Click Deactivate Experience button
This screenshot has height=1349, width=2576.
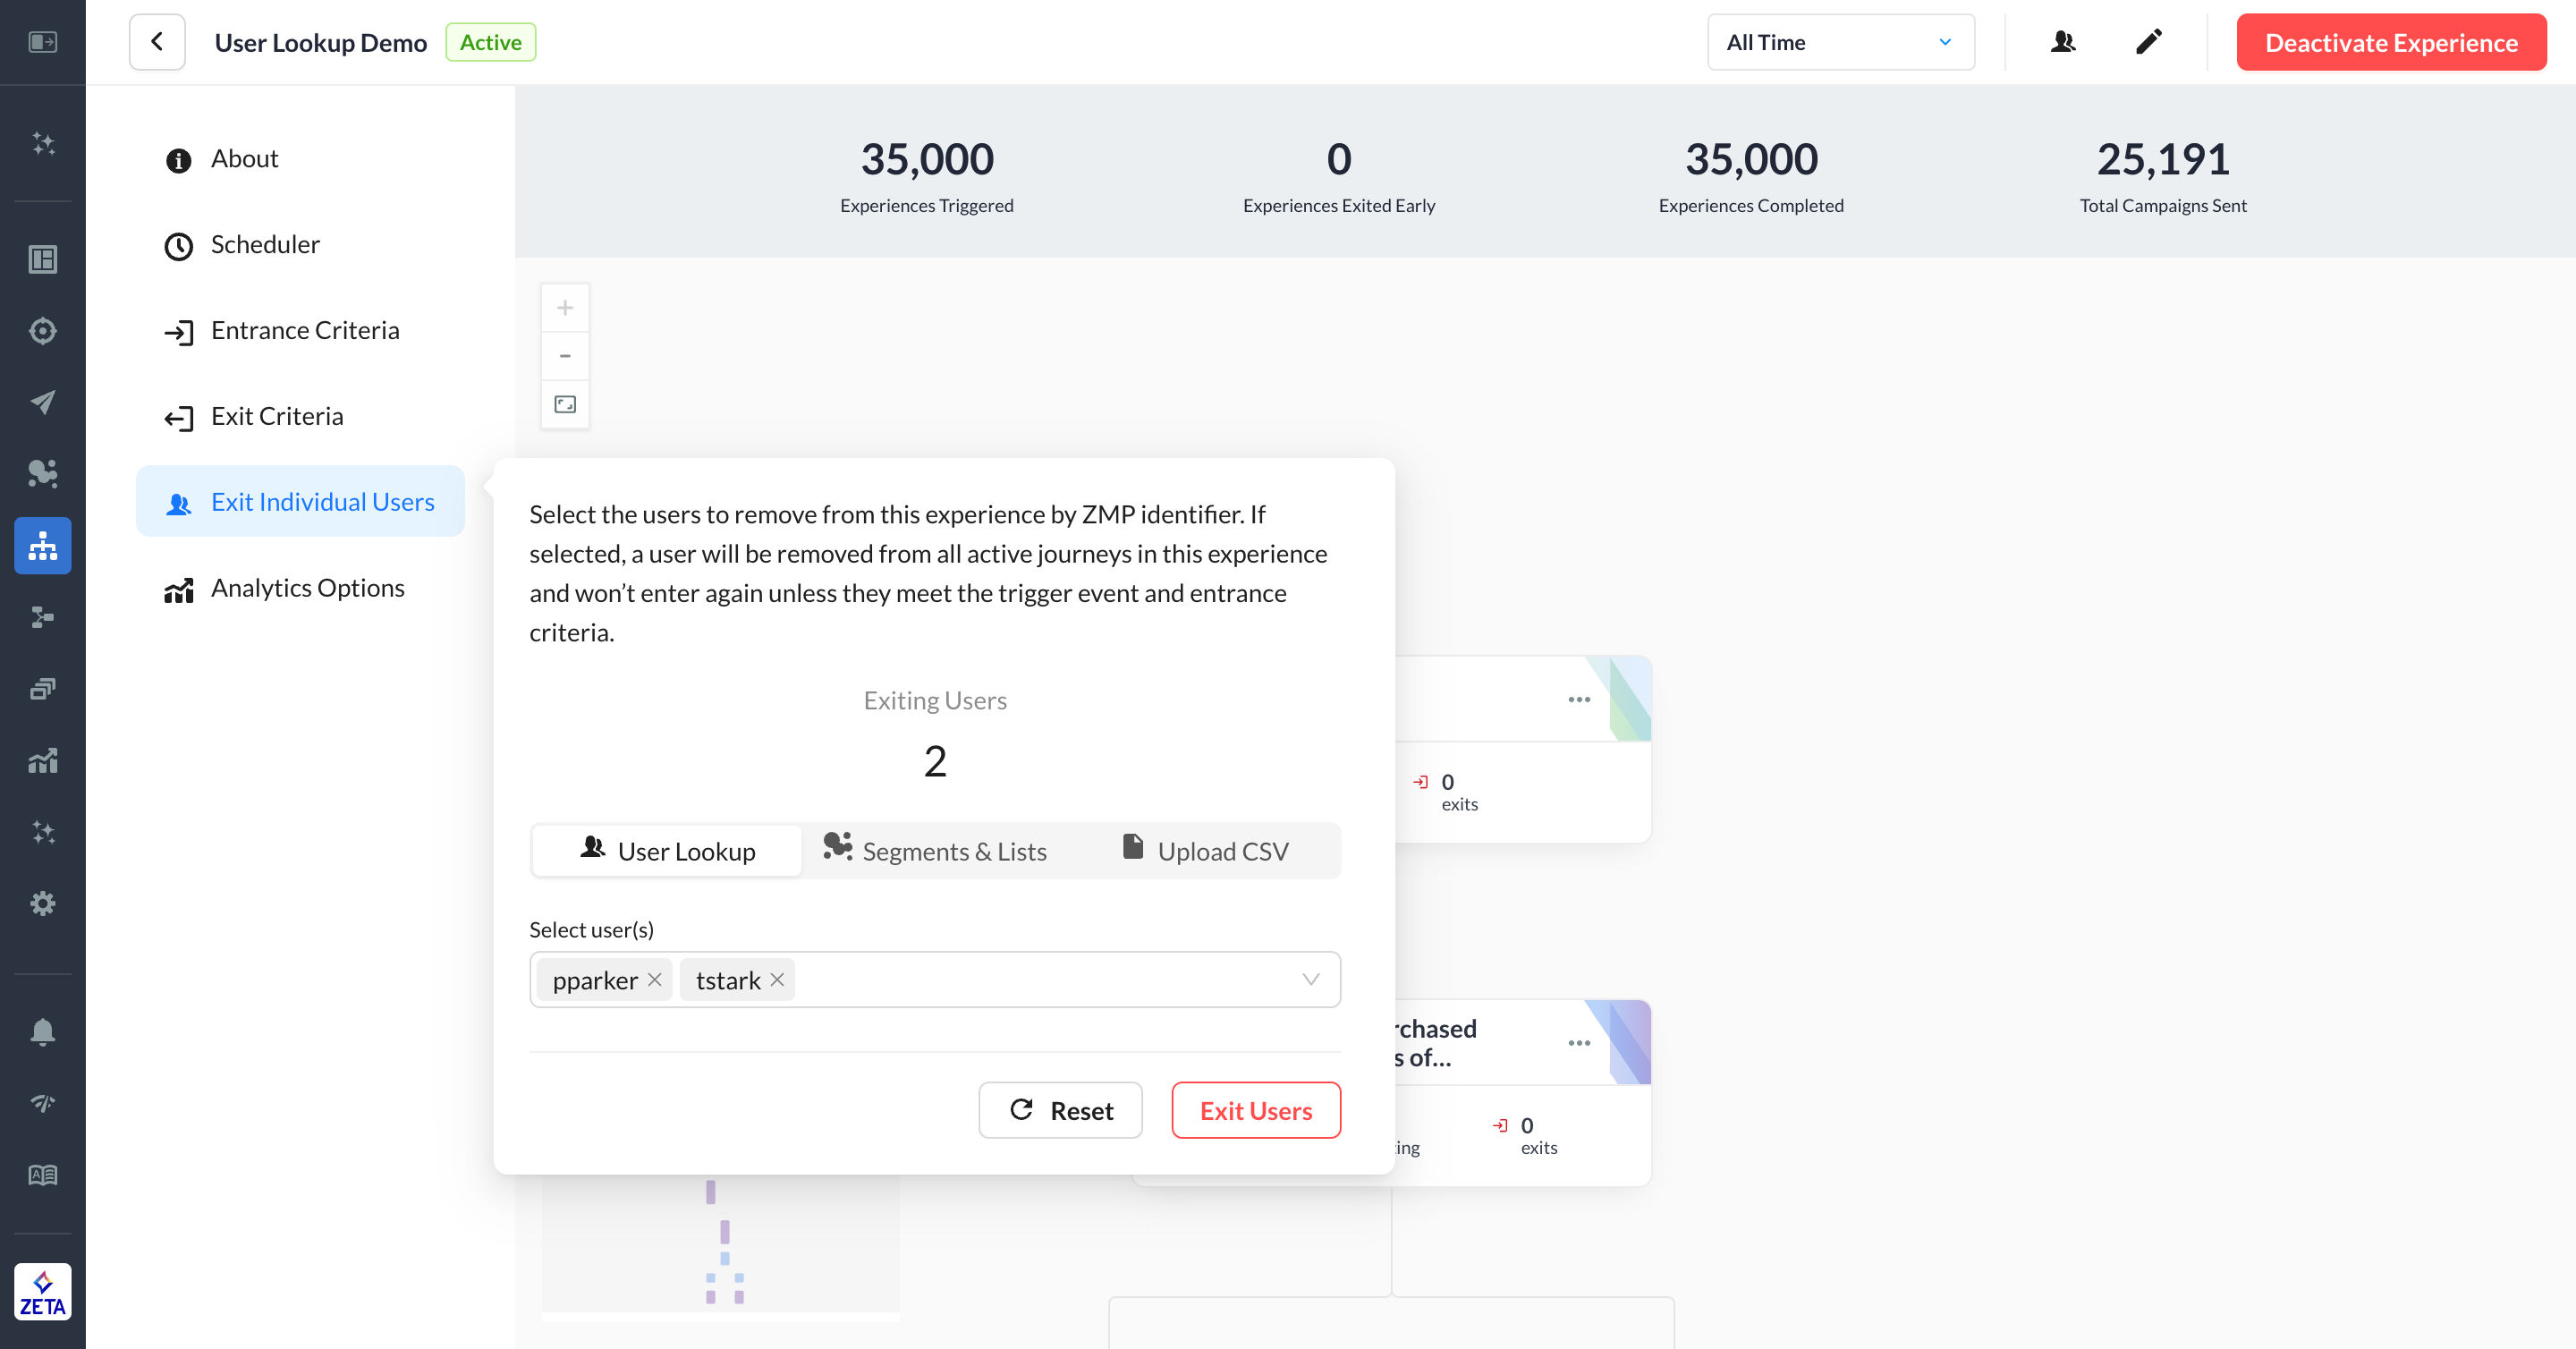pyautogui.click(x=2391, y=42)
